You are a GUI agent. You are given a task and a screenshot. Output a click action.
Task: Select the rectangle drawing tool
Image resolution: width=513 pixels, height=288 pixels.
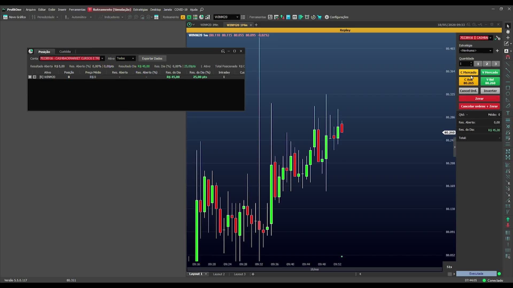coord(508,88)
